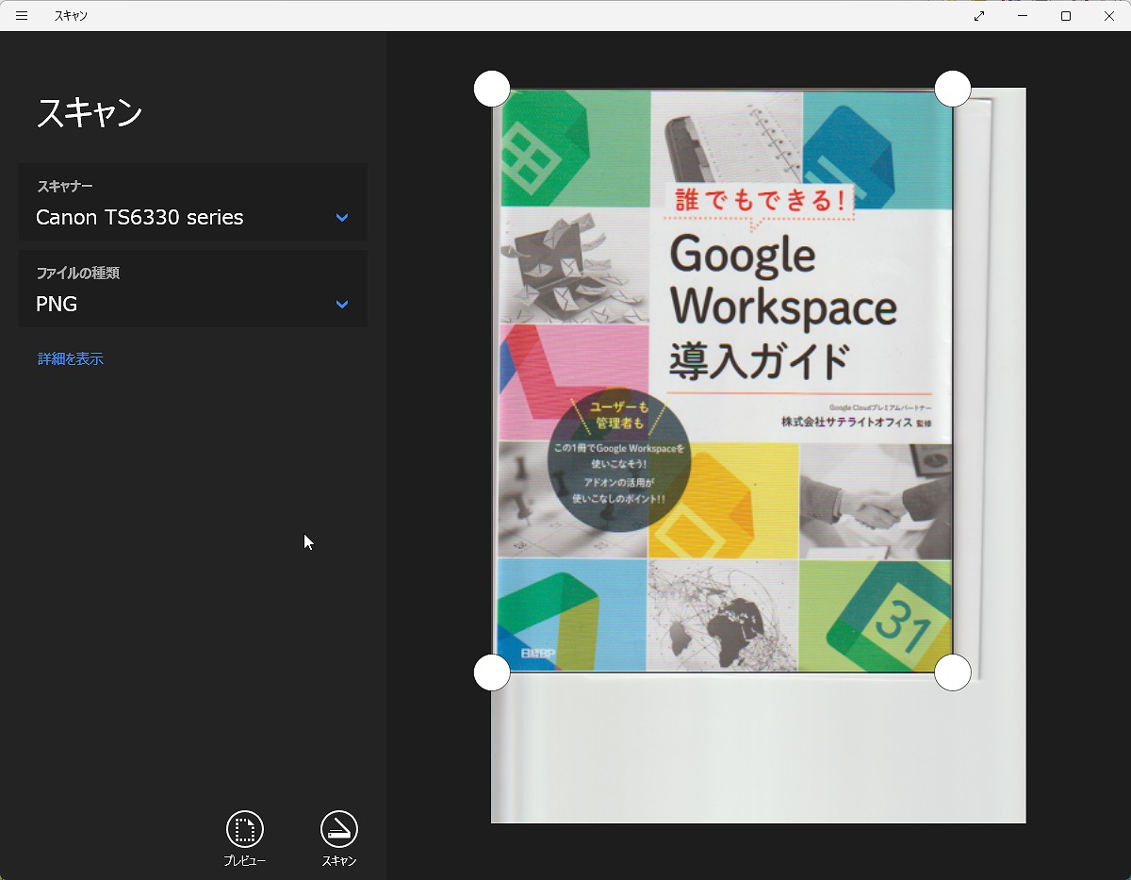Maximize the Scan app window
1131x880 pixels.
(x=1066, y=16)
